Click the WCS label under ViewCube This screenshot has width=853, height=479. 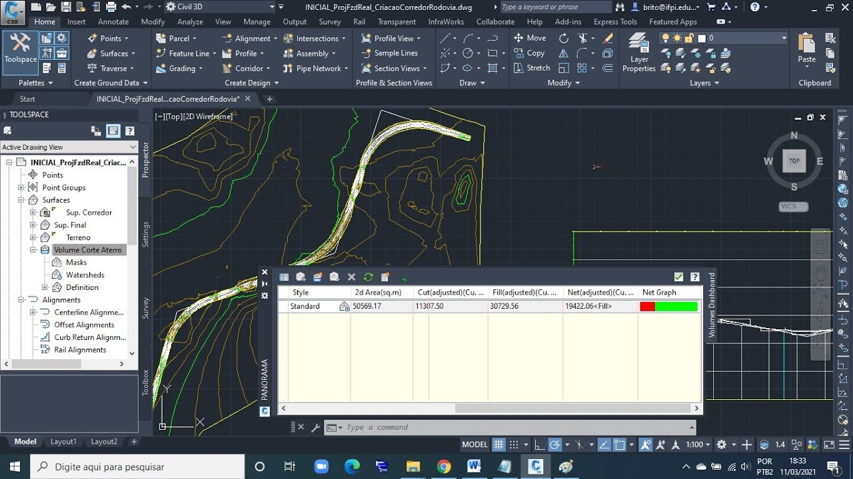pyautogui.click(x=793, y=206)
